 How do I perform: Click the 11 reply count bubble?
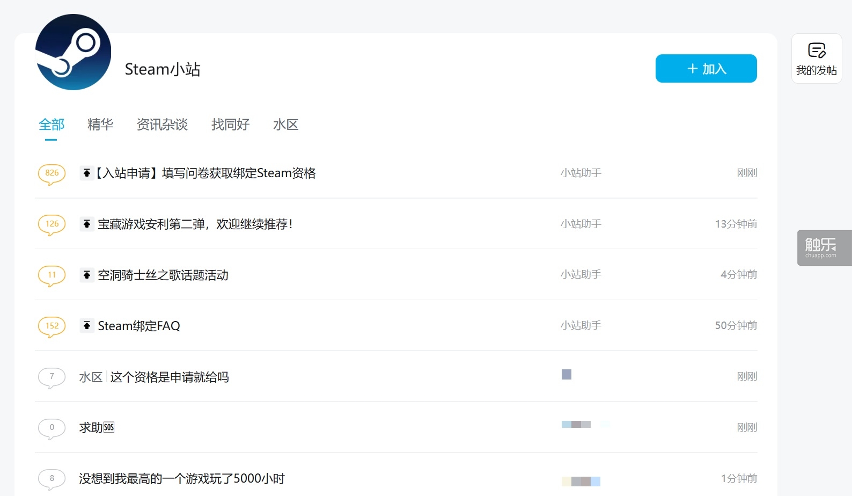52,276
